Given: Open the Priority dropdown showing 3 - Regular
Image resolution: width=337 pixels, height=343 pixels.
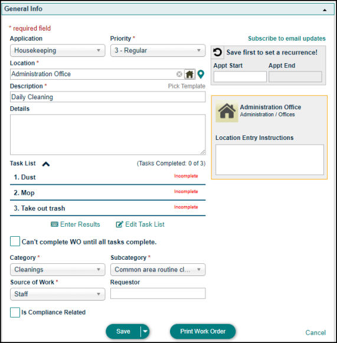Looking at the screenshot, I should click(x=158, y=51).
